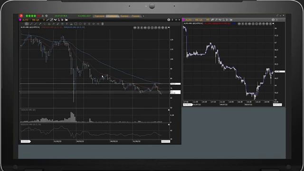Step back one bar in left chart
Image resolution: width=304 pixels, height=171 pixels.
click(x=138, y=28)
